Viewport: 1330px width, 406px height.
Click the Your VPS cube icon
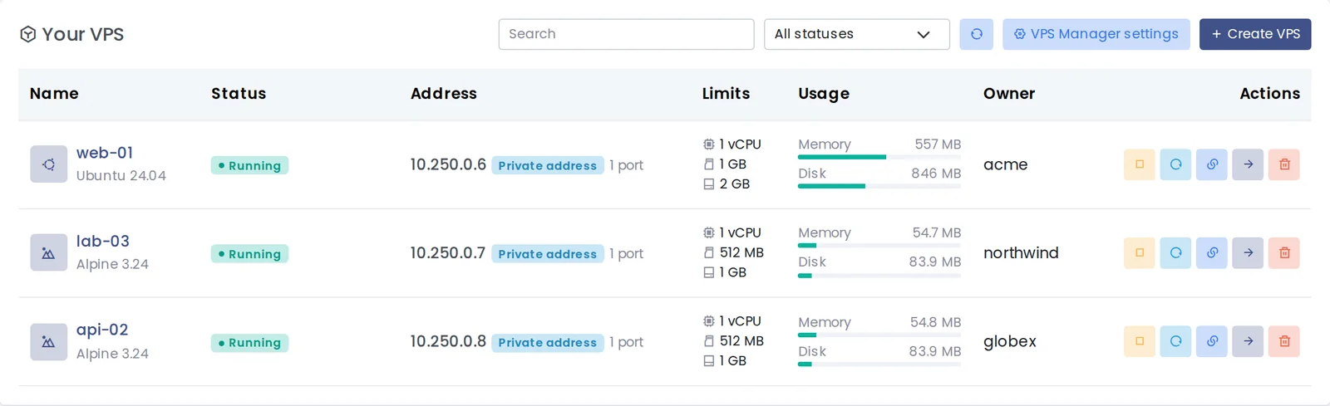27,34
